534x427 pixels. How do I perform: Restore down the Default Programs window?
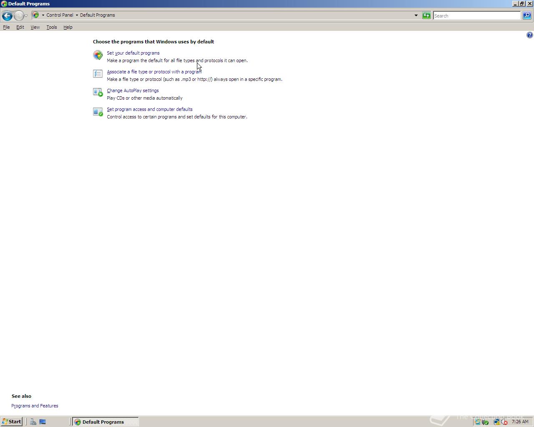(522, 4)
